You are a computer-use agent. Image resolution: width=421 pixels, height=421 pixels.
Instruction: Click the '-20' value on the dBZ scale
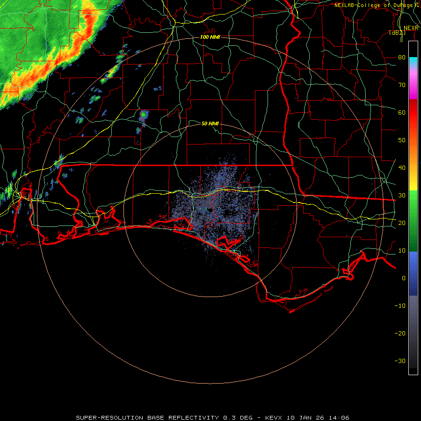pos(400,333)
